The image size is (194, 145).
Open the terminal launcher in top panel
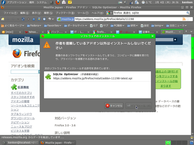[x=52, y=2]
